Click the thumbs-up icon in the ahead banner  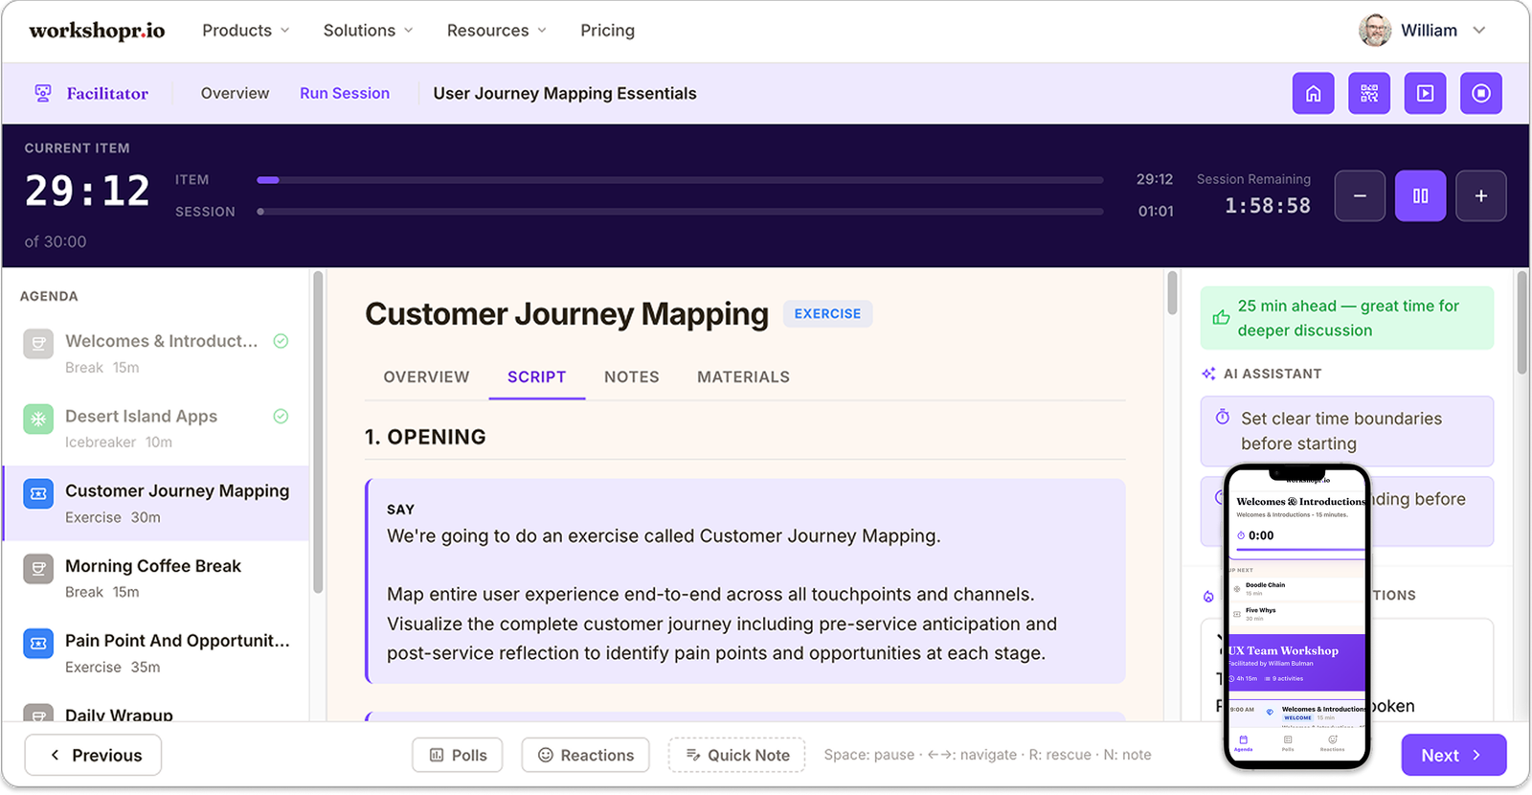[1221, 318]
